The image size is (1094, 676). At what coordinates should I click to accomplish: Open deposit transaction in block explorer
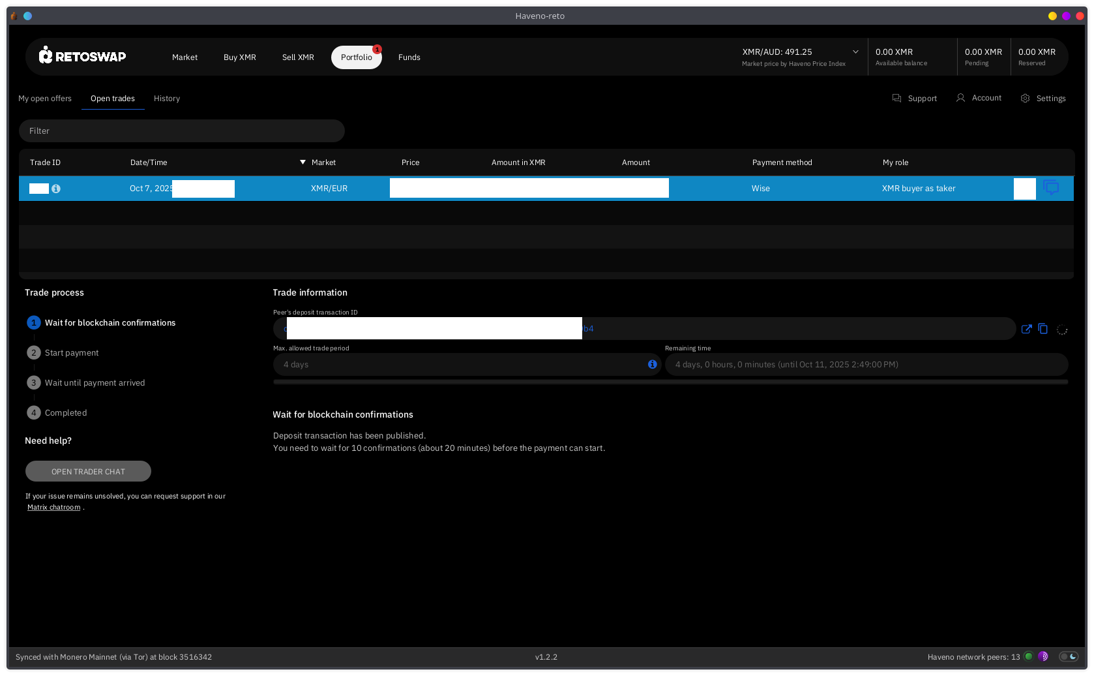click(x=1026, y=329)
